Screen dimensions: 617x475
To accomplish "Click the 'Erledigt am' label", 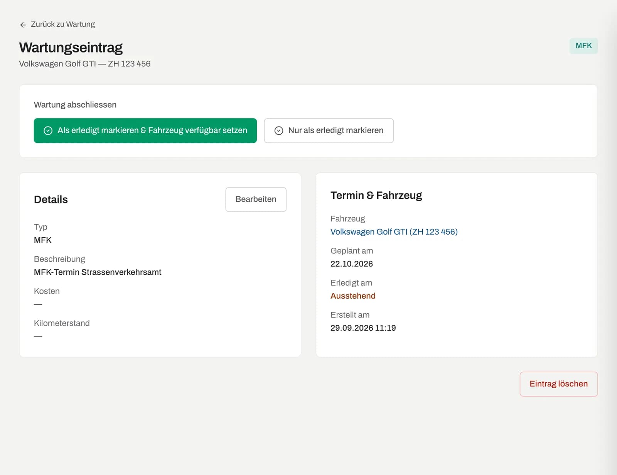I will [351, 283].
